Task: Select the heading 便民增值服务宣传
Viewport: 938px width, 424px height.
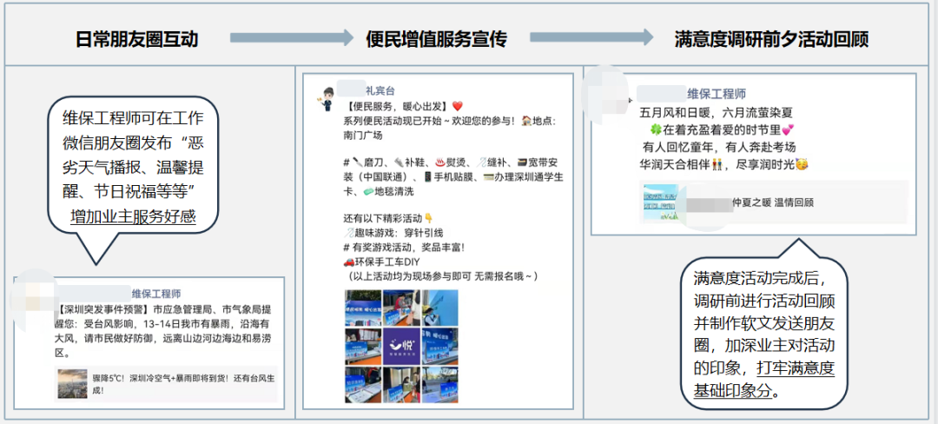Action: point(437,39)
